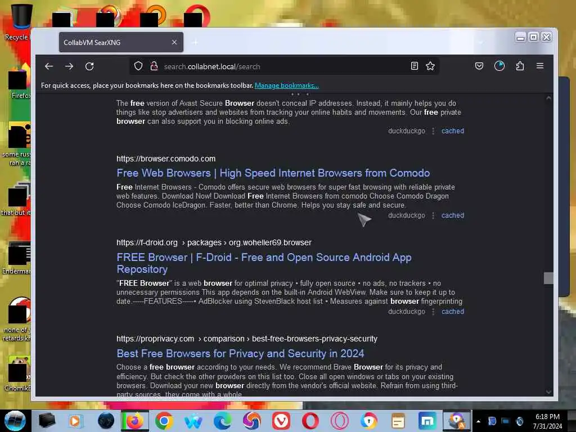Launch Microsoft Edge from taskbar
Image resolution: width=576 pixels, height=432 pixels.
click(x=223, y=421)
